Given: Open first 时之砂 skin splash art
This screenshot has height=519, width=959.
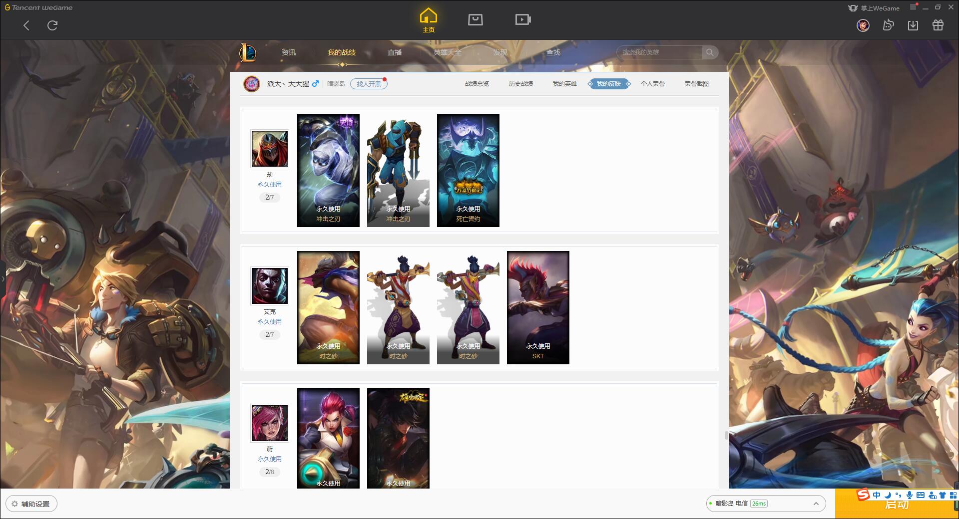Looking at the screenshot, I should [328, 307].
